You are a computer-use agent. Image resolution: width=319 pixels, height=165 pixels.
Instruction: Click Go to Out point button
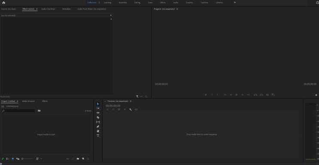click(x=248, y=95)
